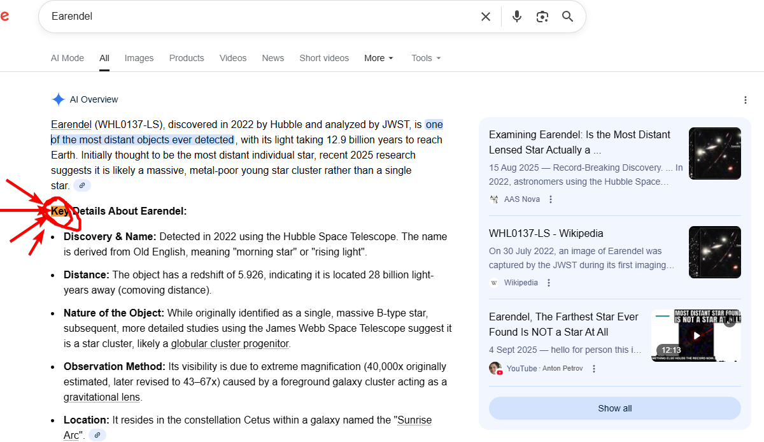
Task: Open options for the AAS Nova source
Action: 551,199
